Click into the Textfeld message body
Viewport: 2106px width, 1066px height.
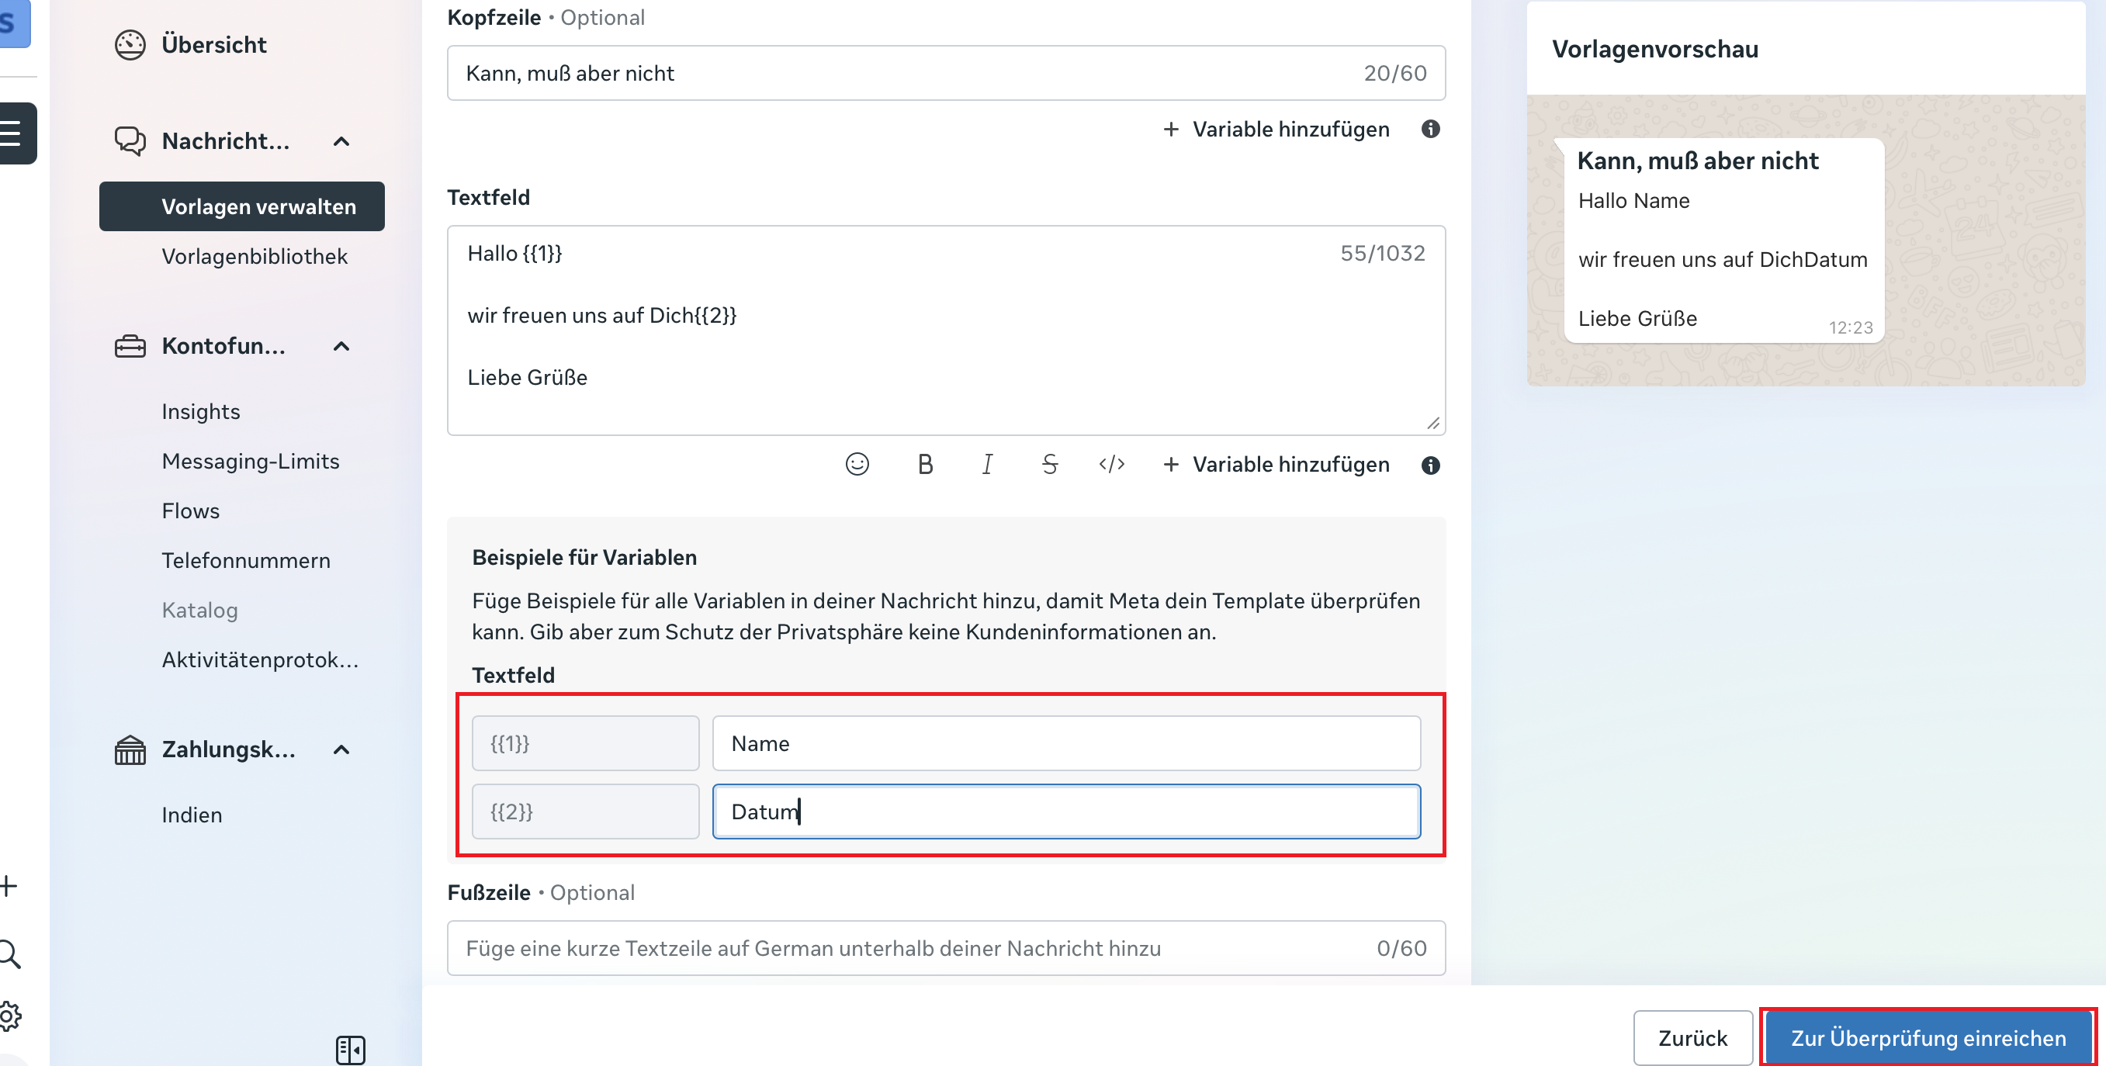(946, 331)
